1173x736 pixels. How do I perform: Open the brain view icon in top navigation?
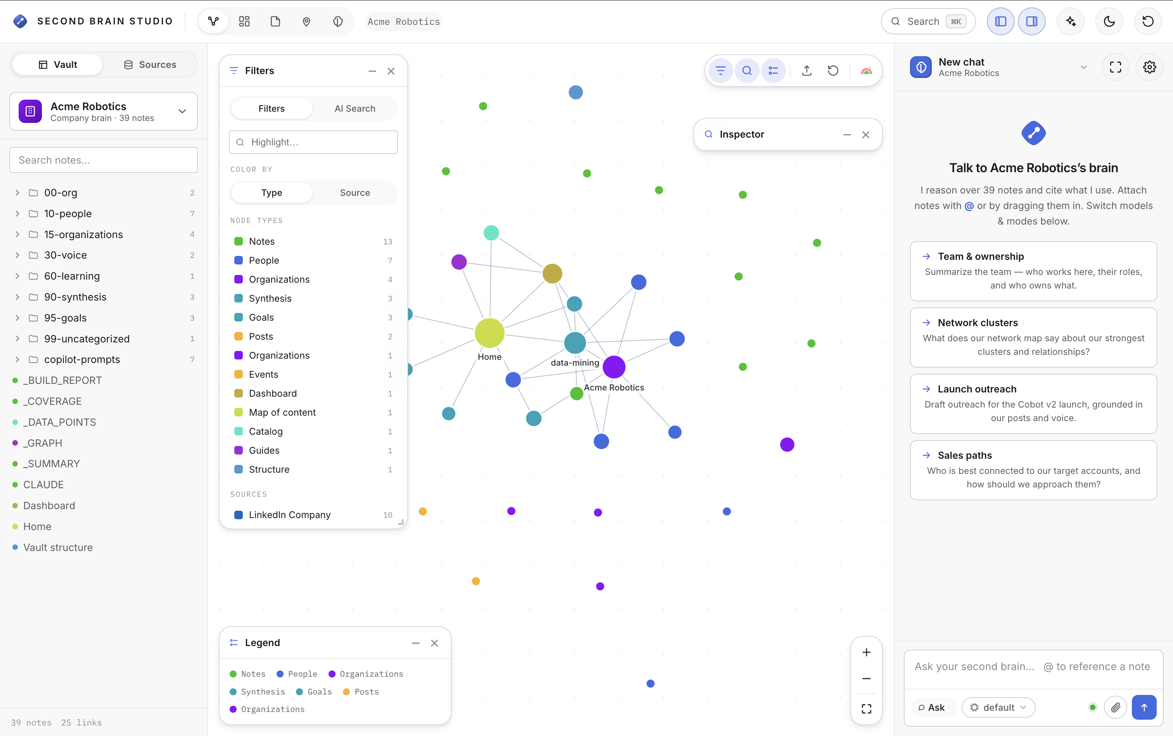tap(338, 21)
